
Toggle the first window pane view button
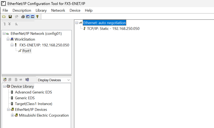click(28, 16)
